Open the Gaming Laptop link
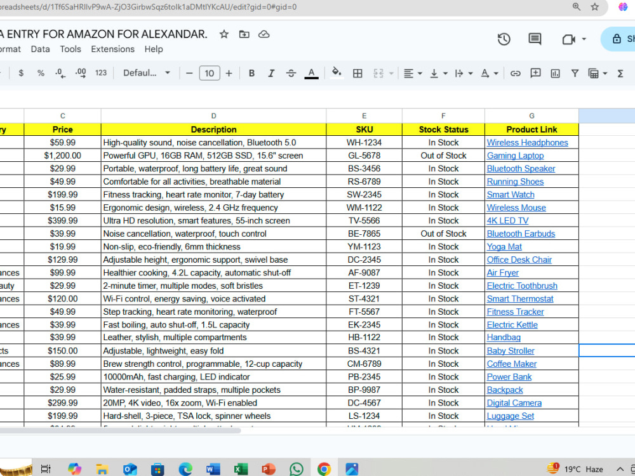 515,155
